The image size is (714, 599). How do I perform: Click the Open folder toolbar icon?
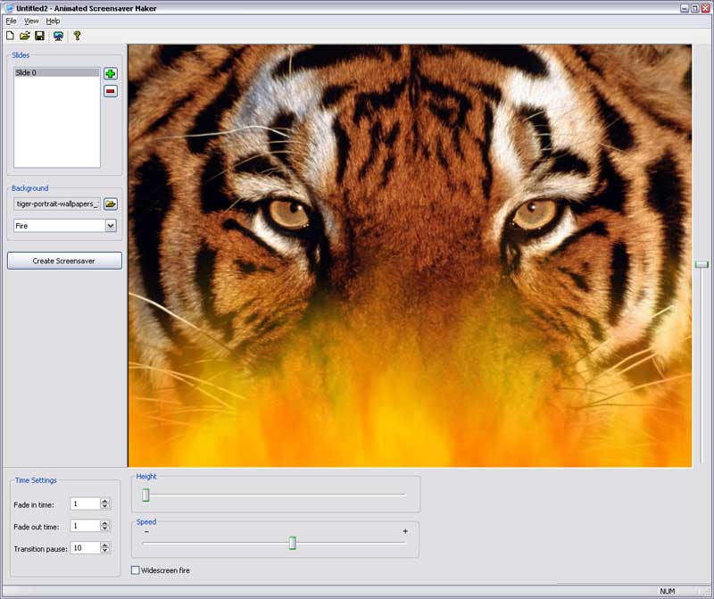(x=25, y=36)
